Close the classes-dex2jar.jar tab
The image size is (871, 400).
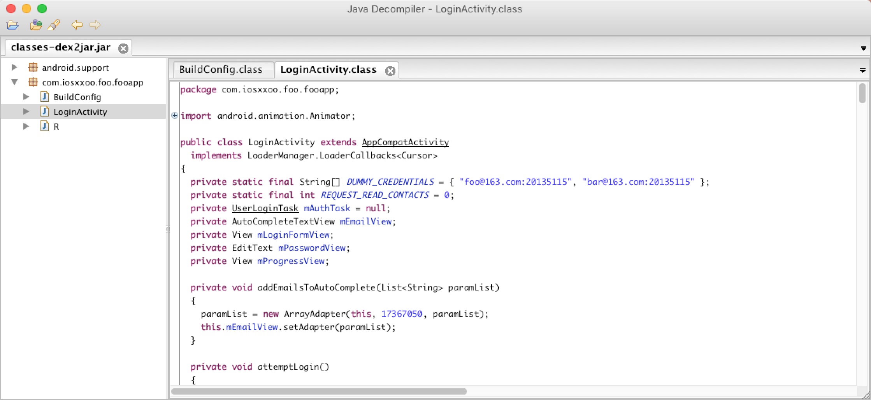[x=123, y=48]
